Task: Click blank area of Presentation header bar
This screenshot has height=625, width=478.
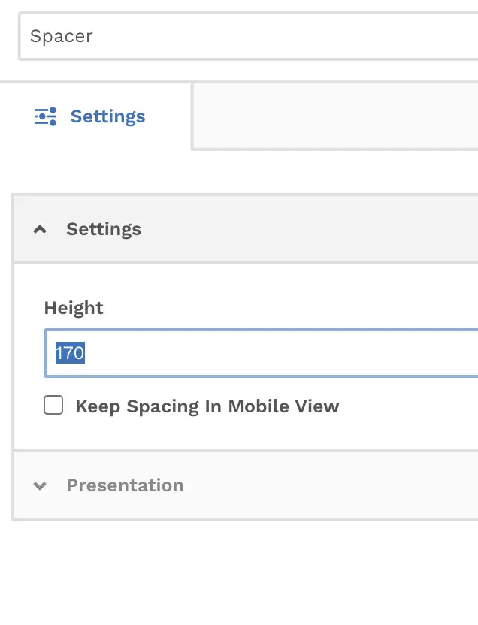Action: [331, 485]
